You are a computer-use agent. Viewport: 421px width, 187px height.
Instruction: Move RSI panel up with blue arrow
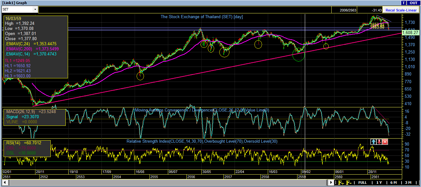coord(373,142)
